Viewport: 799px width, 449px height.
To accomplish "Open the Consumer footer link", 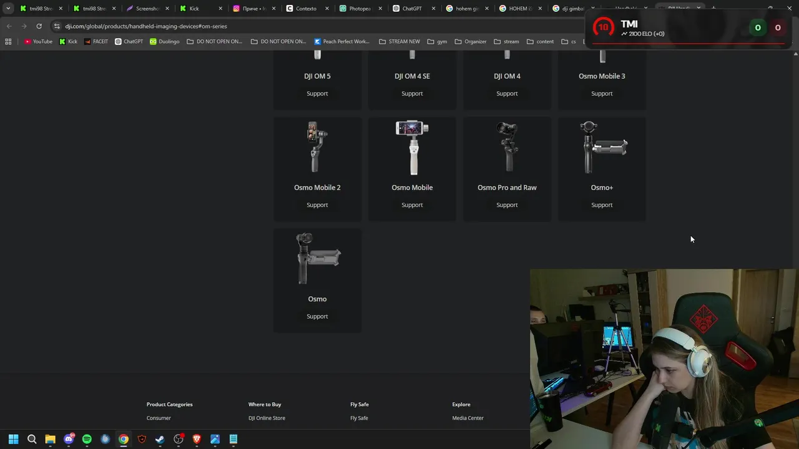I will point(159,418).
